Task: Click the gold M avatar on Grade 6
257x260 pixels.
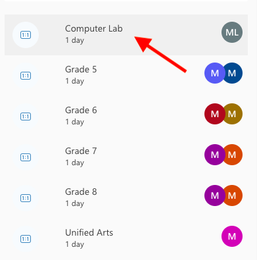Action: tap(233, 114)
